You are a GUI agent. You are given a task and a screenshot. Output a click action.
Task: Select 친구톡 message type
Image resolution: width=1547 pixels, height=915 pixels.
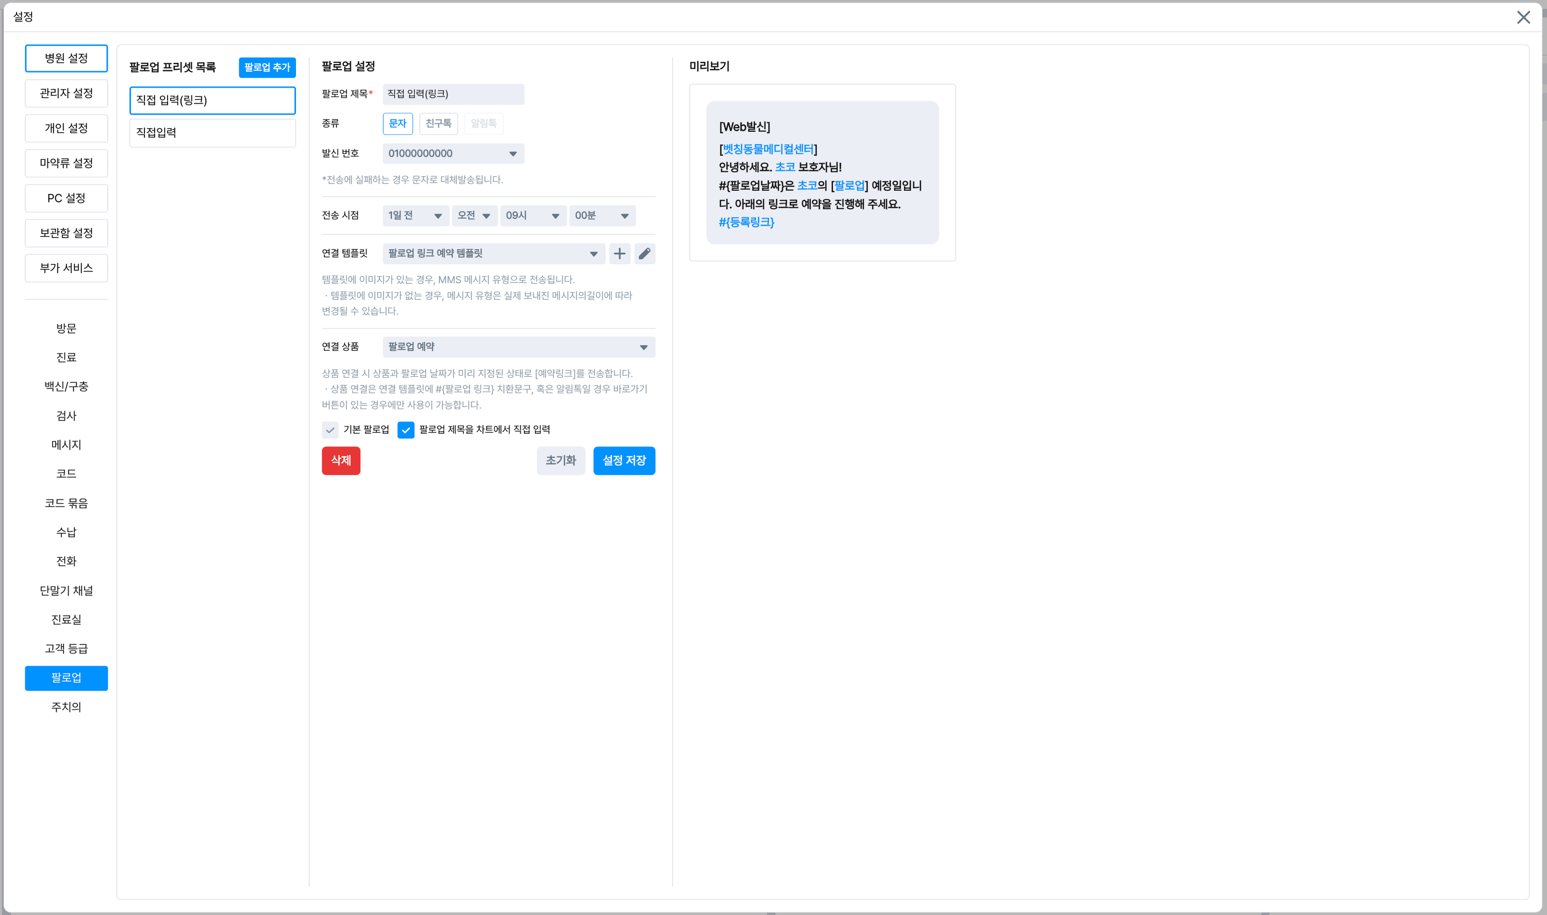(438, 123)
